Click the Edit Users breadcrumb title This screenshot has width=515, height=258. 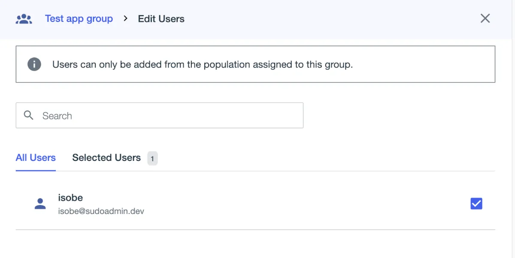pos(161,19)
